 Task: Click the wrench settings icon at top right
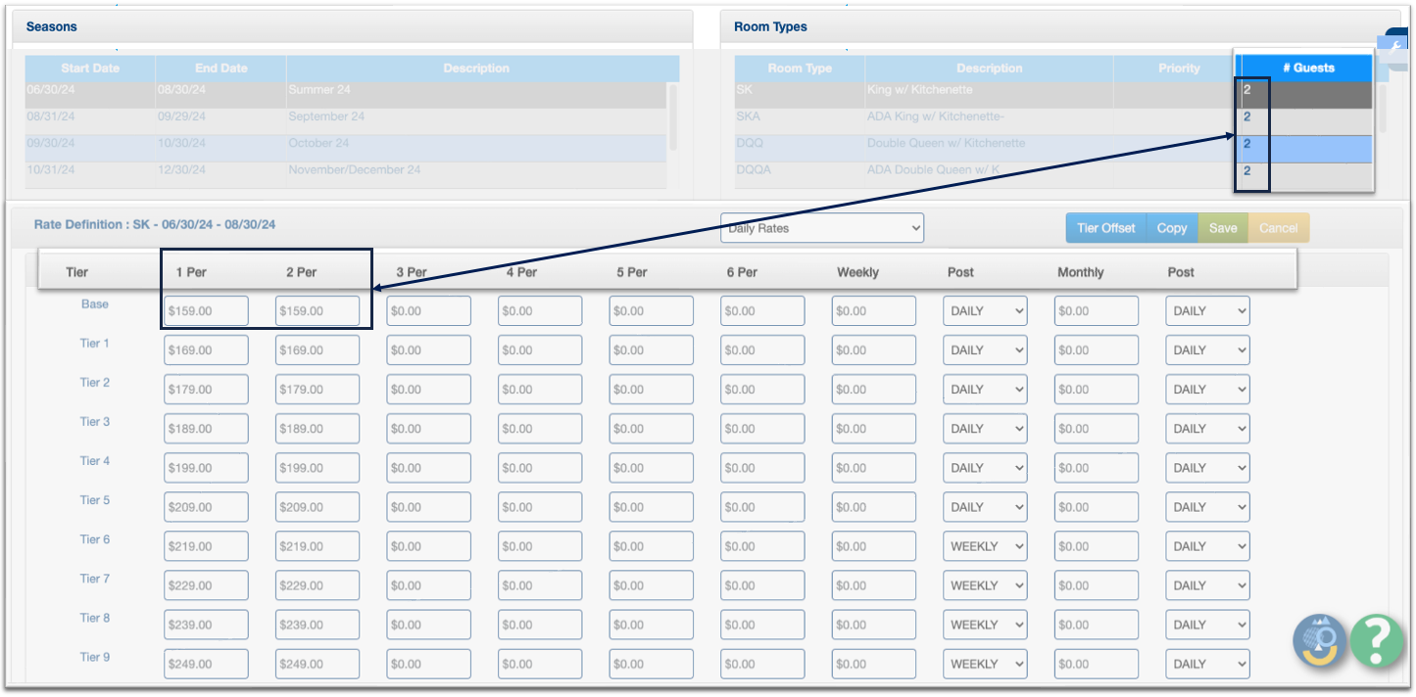[x=1396, y=46]
